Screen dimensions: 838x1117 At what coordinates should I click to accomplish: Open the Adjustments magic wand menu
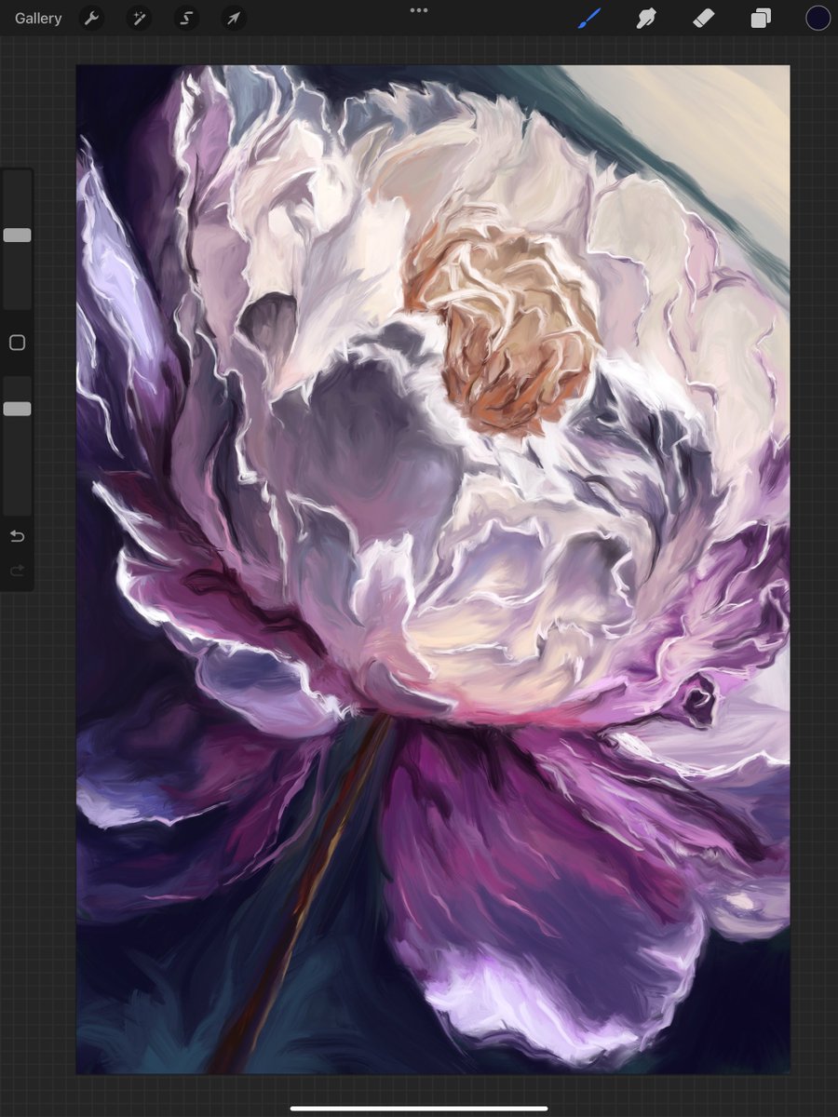(x=139, y=18)
